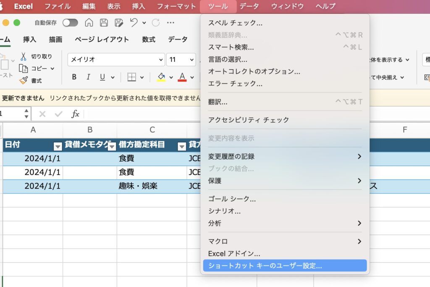Expand the コピー dropdown arrow
The height and width of the screenshot is (287, 430).
pos(52,68)
